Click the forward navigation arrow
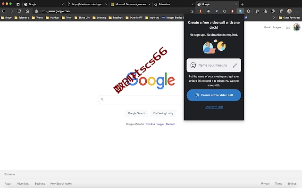The width and height of the screenshot is (302, 188). pyautogui.click(x=11, y=11)
